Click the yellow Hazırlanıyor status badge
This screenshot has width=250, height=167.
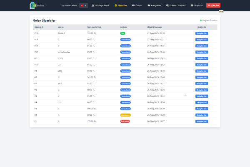click(125, 115)
